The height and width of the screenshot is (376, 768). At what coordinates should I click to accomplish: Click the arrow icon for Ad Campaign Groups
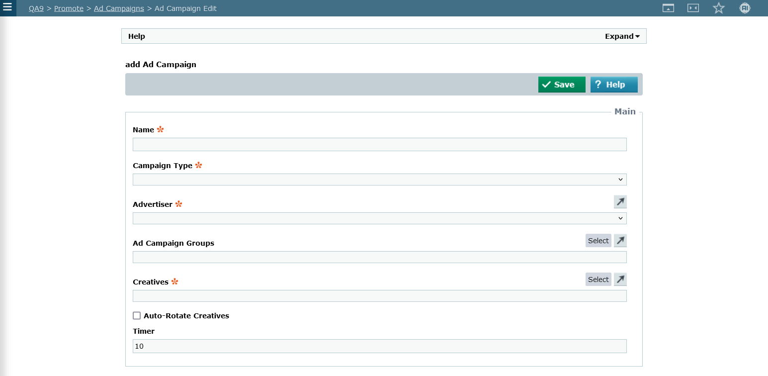point(620,241)
